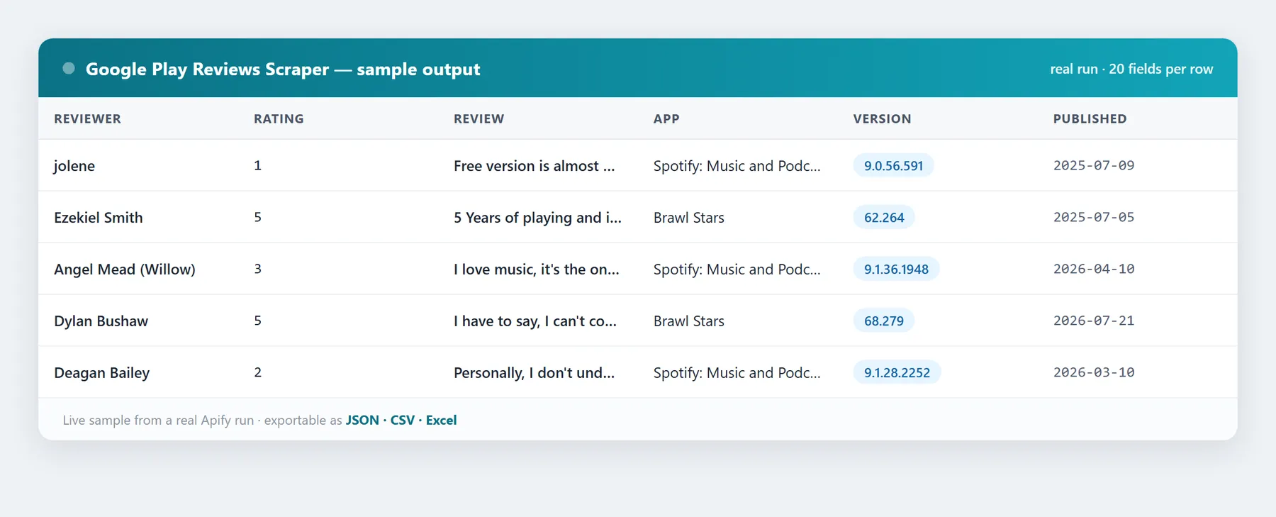Image resolution: width=1276 pixels, height=517 pixels.
Task: Select the VERSION column header
Action: [882, 119]
